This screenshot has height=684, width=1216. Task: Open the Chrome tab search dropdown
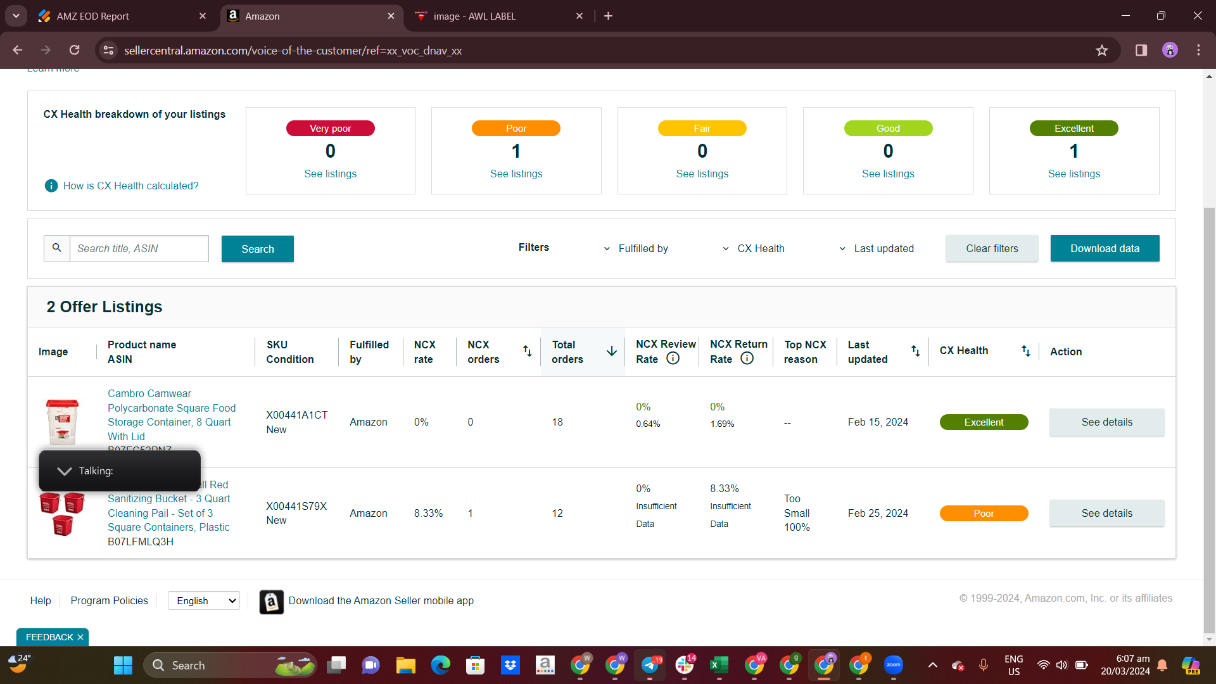click(16, 16)
